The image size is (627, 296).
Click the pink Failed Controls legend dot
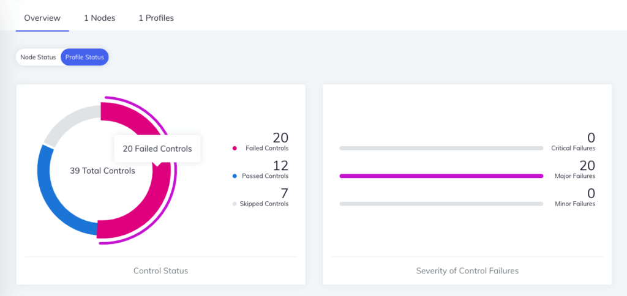[235, 148]
